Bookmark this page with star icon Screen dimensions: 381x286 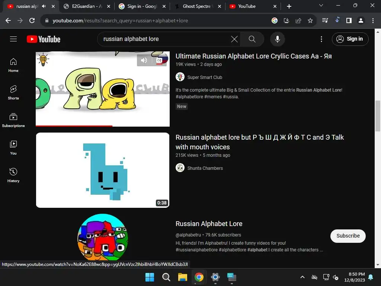pos(310,21)
